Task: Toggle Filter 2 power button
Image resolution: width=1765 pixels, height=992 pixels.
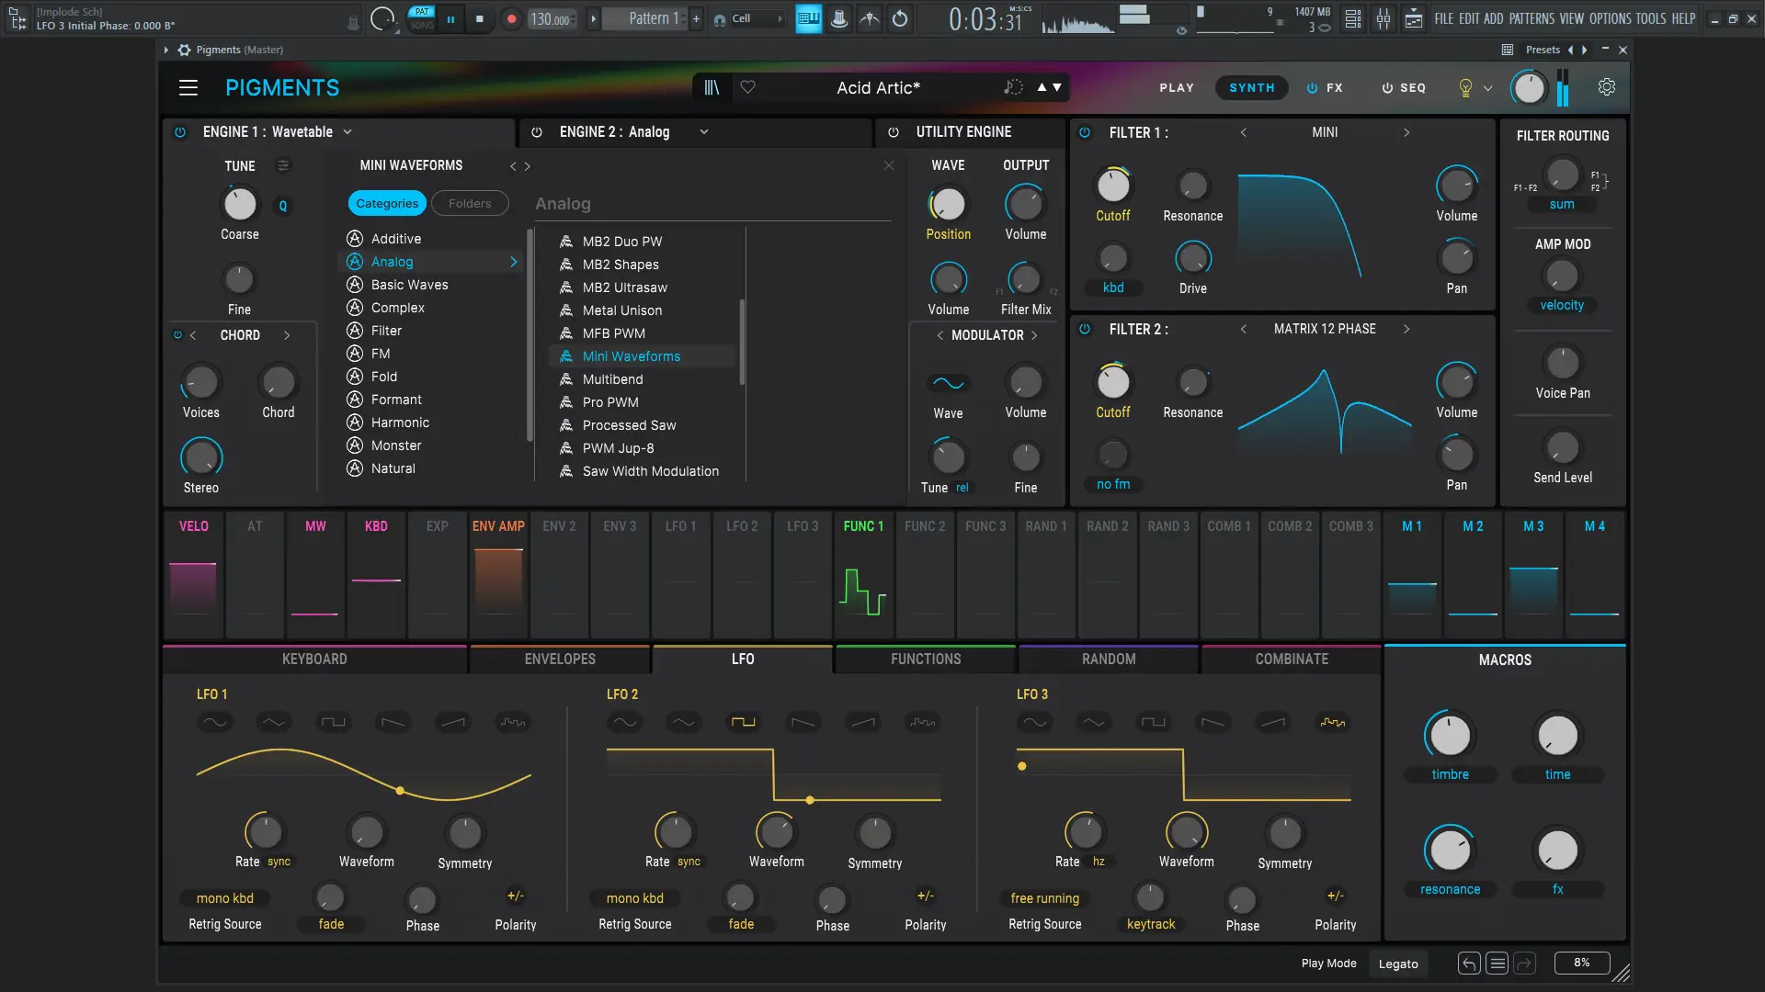Action: [x=1085, y=329]
